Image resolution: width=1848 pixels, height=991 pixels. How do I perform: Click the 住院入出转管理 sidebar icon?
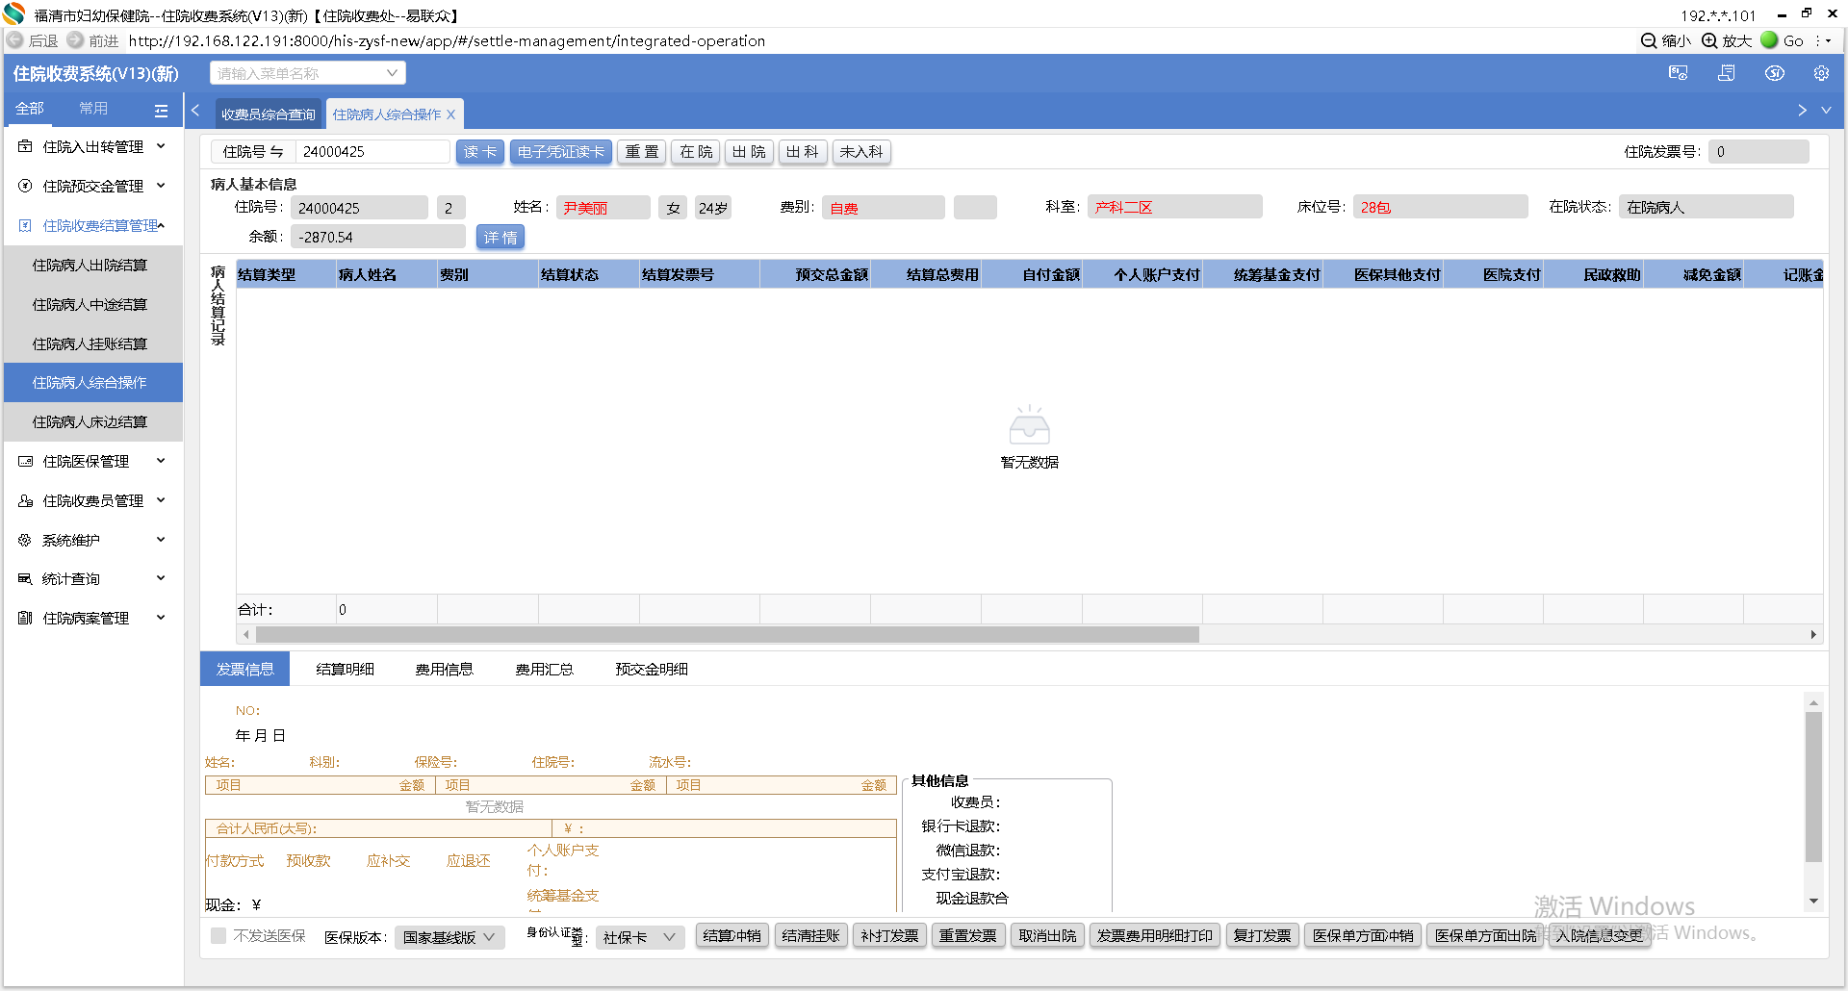pos(25,146)
